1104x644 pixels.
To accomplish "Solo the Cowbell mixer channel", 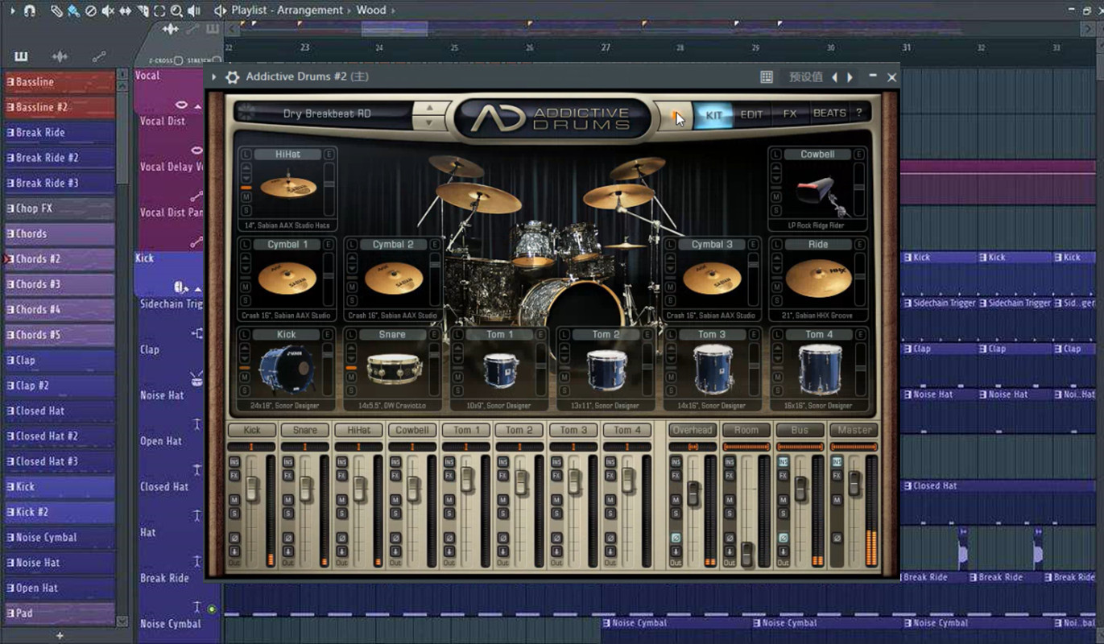I will pyautogui.click(x=395, y=513).
